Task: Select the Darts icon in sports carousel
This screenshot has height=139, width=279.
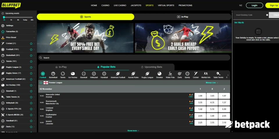Action: click(180, 74)
